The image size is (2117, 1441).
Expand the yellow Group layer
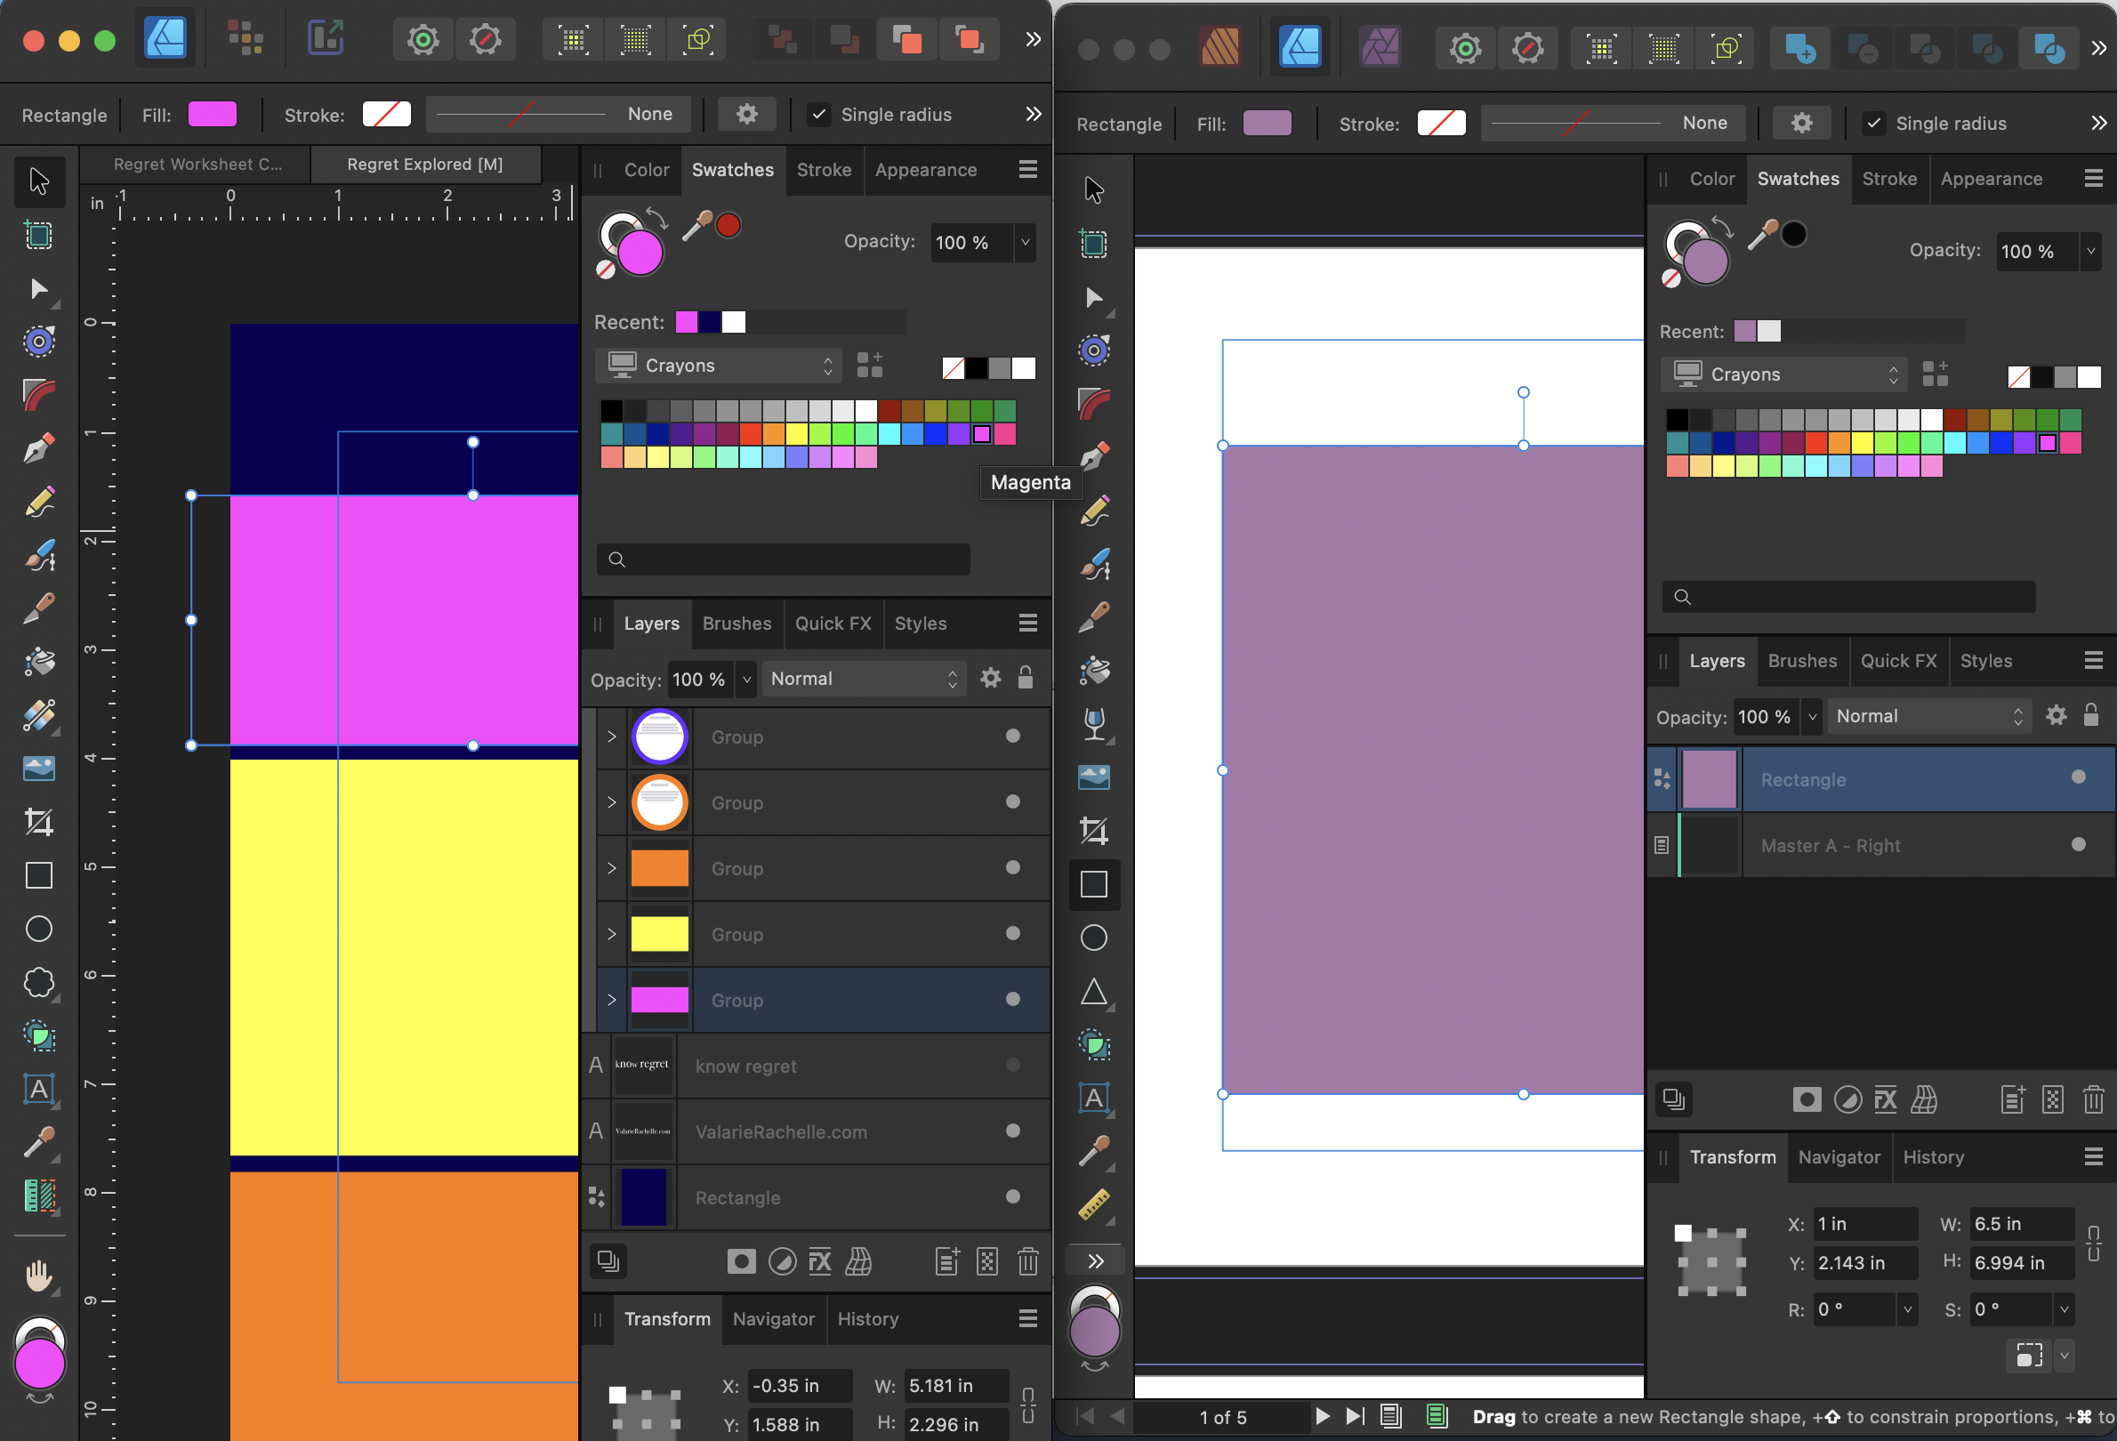pyautogui.click(x=612, y=934)
